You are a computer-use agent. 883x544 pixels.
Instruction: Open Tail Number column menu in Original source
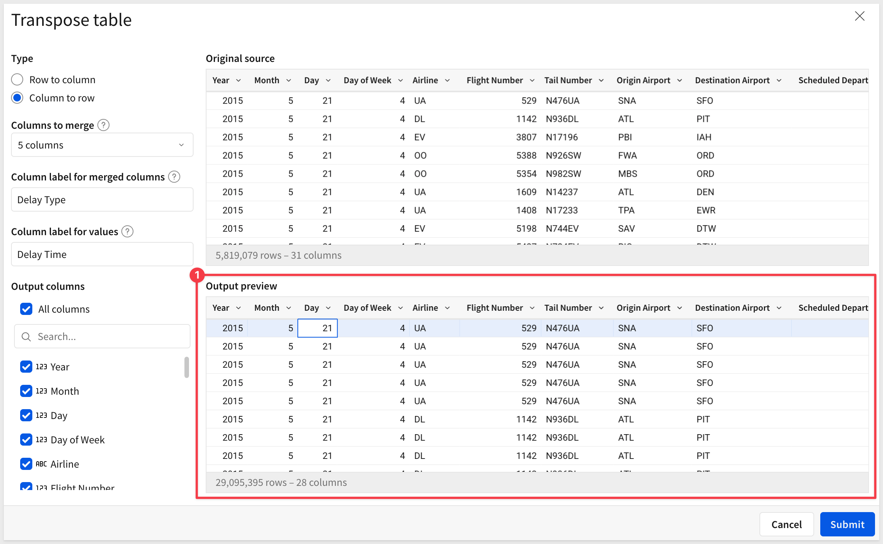click(601, 81)
